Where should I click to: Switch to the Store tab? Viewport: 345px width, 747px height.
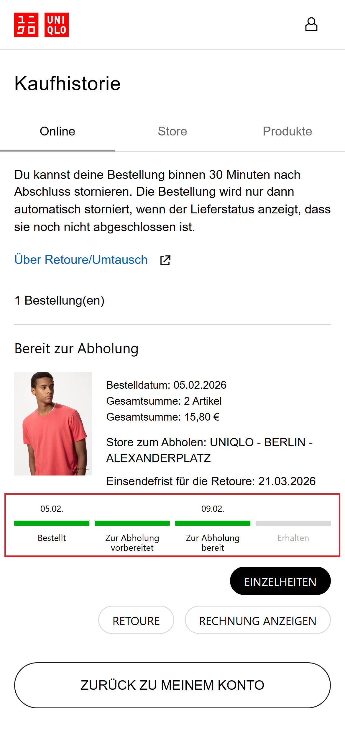(172, 131)
